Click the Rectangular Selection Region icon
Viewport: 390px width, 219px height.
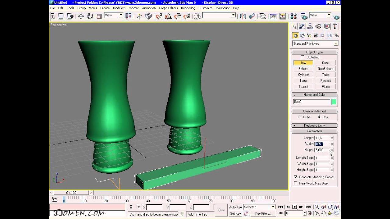click(x=61, y=16)
